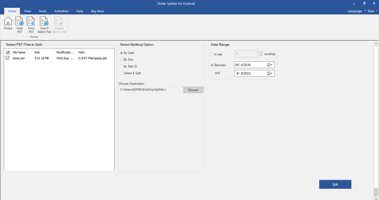Toggle the select-all checkbox in file list header
Image resolution: width=379 pixels, height=200 pixels.
[8, 52]
